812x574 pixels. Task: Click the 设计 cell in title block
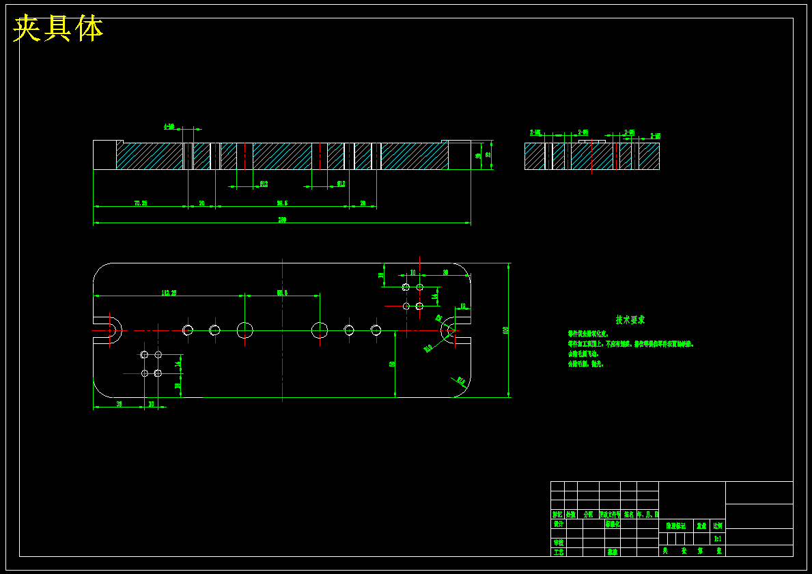pos(558,523)
